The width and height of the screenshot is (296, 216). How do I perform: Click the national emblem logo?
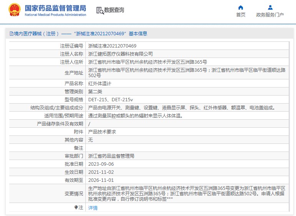15,10
